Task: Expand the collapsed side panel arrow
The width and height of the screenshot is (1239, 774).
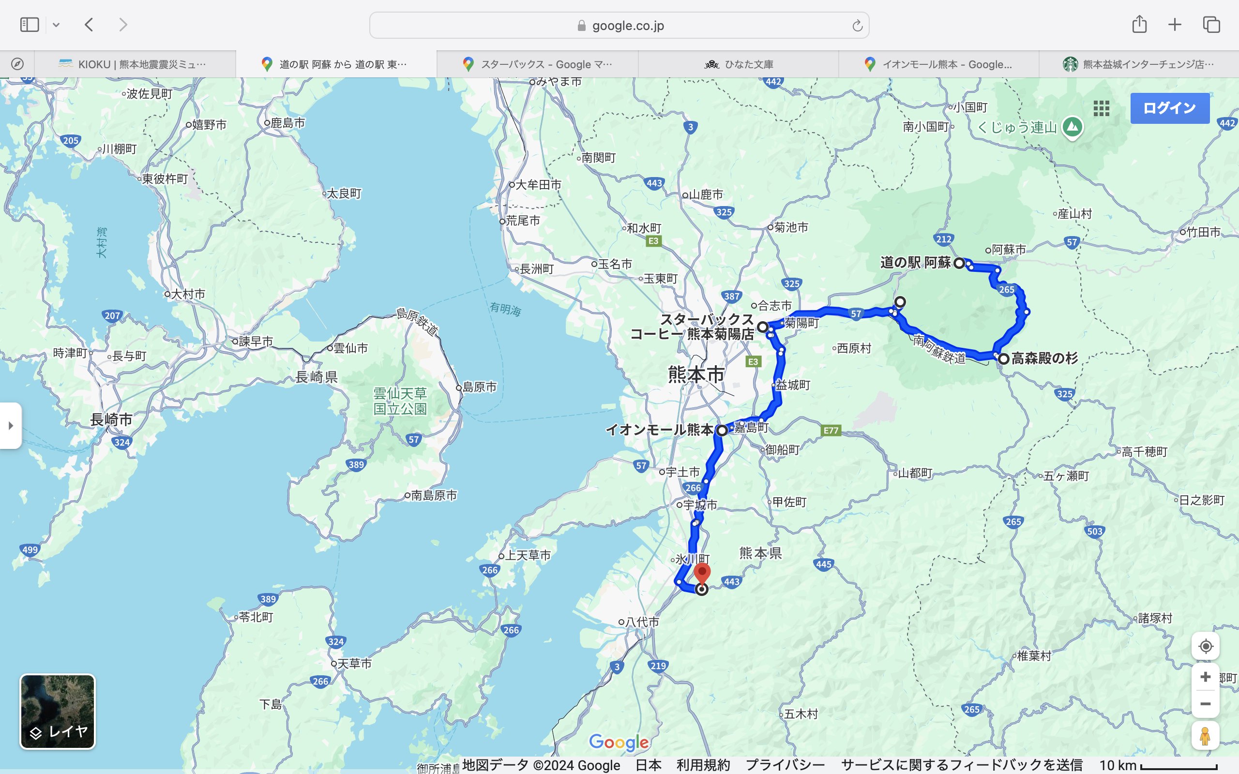Action: 11,425
